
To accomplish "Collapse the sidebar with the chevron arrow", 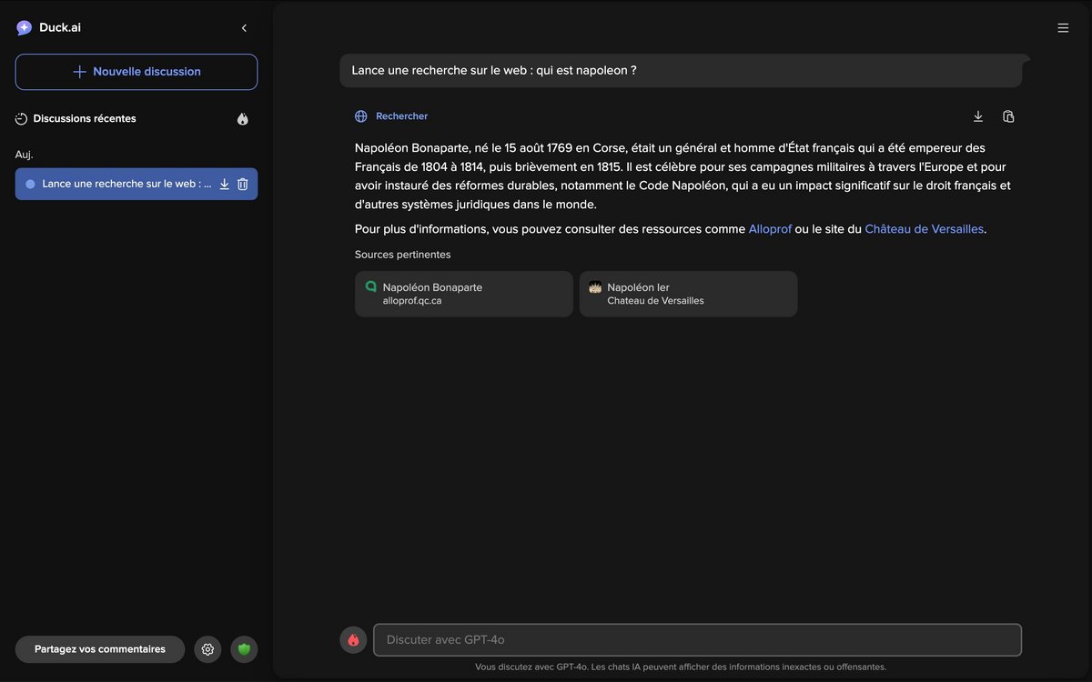I will click(244, 28).
